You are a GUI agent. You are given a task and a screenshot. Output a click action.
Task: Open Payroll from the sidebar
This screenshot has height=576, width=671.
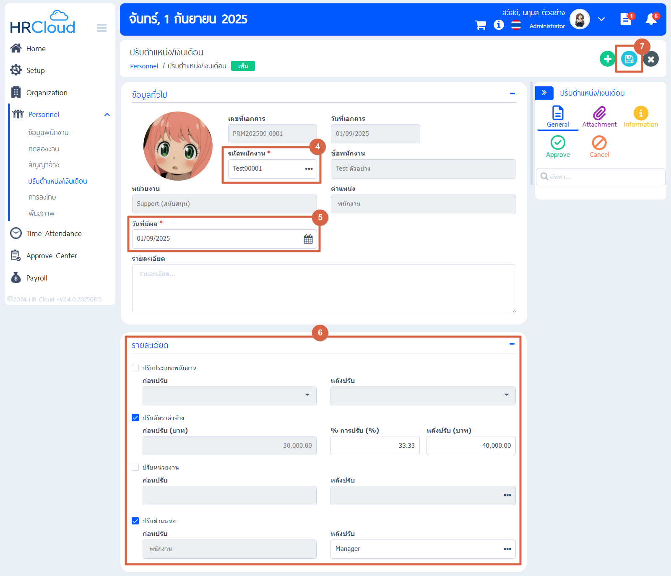(37, 278)
